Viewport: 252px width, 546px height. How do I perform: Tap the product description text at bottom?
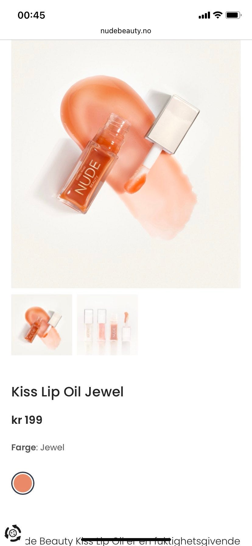(132, 541)
